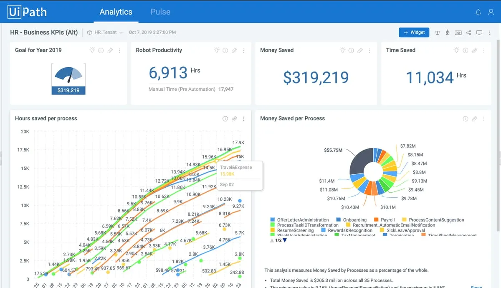501x288 pixels.
Task: Edit the Hours saved per process chart
Action: click(x=234, y=119)
